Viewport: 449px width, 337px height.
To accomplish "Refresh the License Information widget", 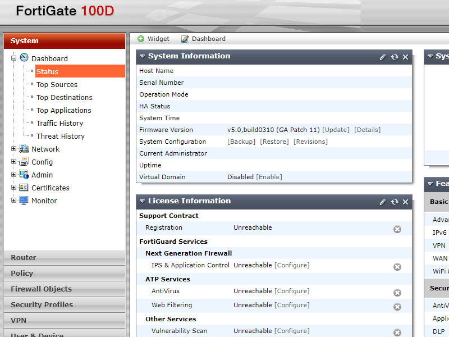I will pyautogui.click(x=395, y=202).
